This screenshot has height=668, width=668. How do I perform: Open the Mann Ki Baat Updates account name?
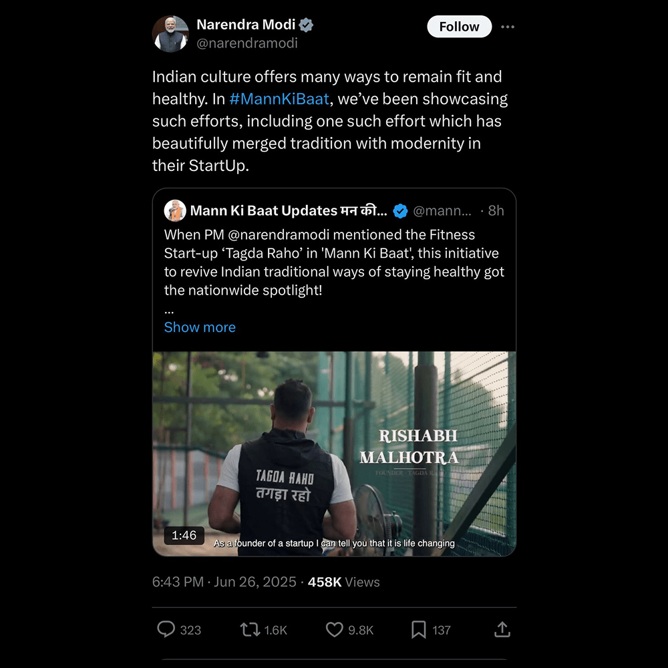[289, 211]
